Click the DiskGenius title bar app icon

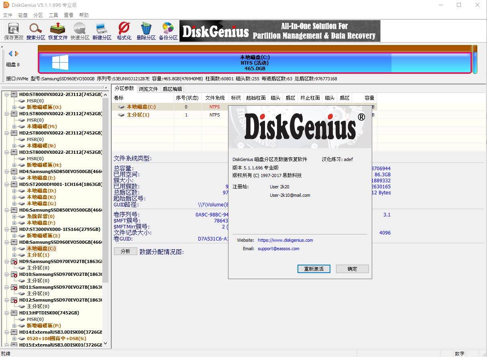[6, 5]
